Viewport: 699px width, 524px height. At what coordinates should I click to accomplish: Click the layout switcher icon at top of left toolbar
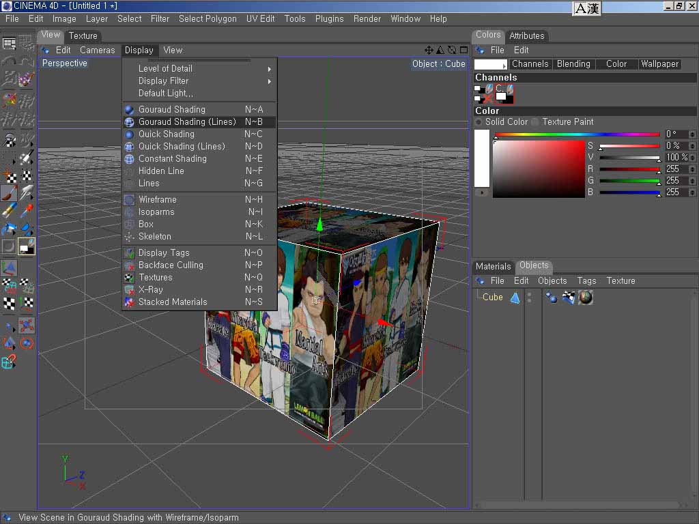click(x=9, y=43)
